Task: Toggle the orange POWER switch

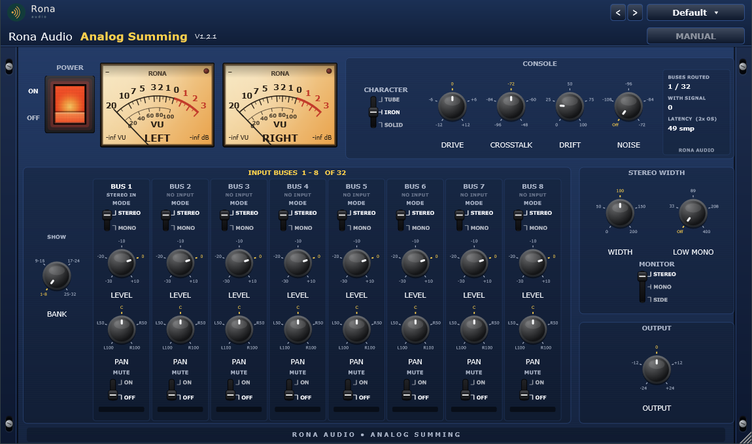Action: 69,104
